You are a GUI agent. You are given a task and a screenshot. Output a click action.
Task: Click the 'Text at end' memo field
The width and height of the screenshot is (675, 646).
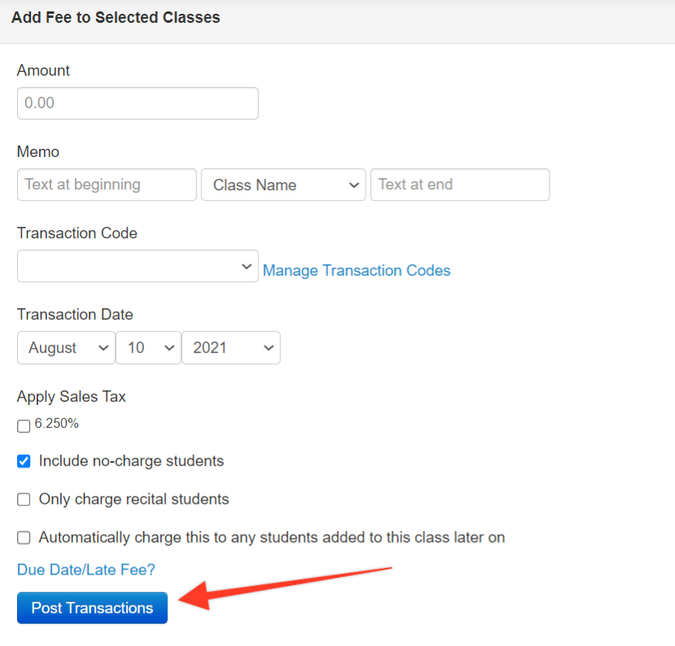[x=460, y=185]
